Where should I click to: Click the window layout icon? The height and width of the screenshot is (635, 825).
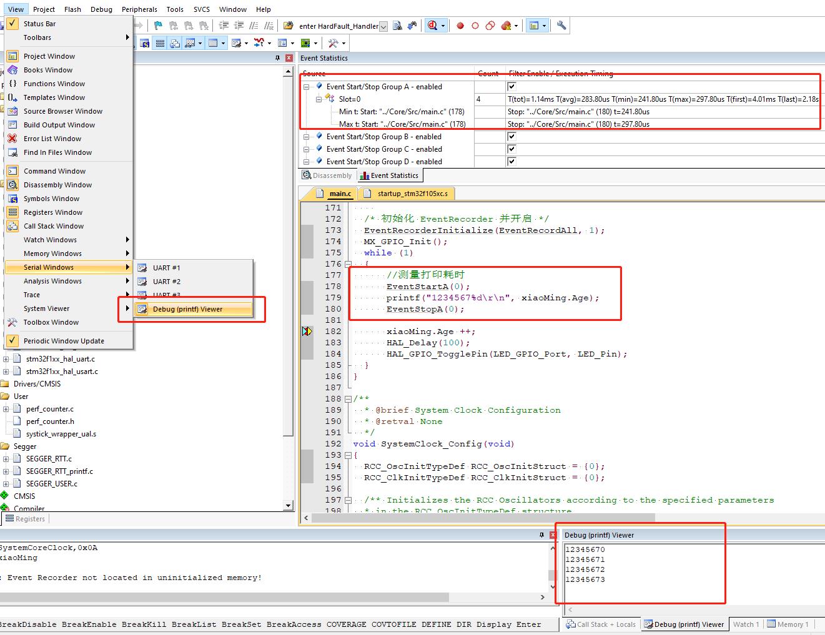pos(534,26)
